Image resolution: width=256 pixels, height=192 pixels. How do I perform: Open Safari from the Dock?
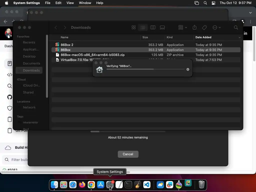(73, 185)
